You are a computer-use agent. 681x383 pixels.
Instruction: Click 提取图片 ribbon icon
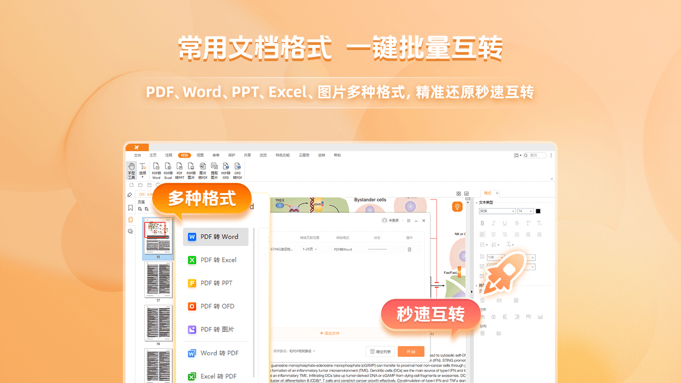[x=214, y=171]
